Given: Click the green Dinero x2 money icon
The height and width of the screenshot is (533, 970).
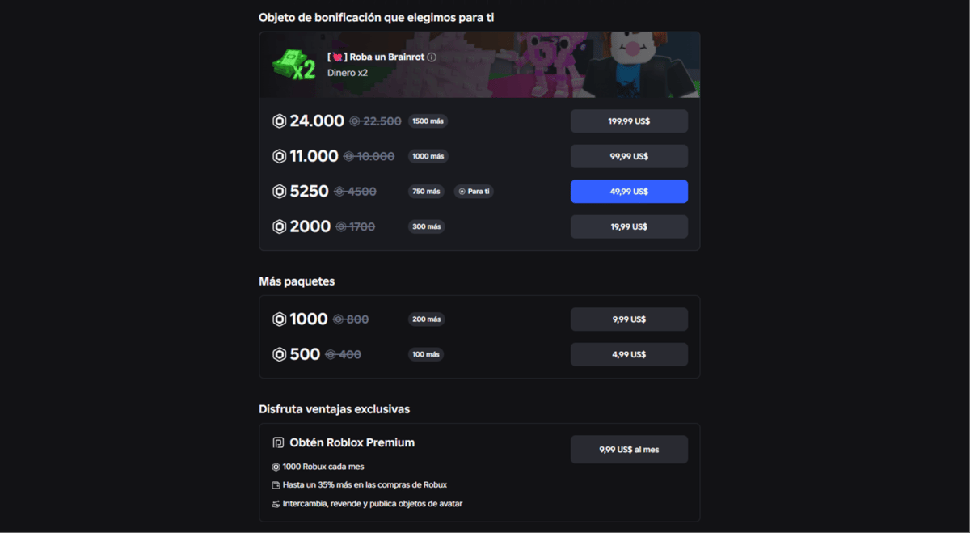Looking at the screenshot, I should point(293,65).
